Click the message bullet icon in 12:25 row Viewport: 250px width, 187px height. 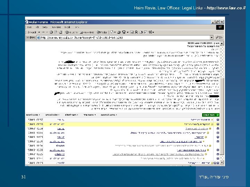206,154
